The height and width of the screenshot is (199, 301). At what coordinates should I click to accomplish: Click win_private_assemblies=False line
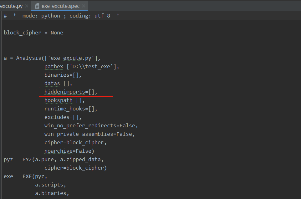click(x=90, y=134)
